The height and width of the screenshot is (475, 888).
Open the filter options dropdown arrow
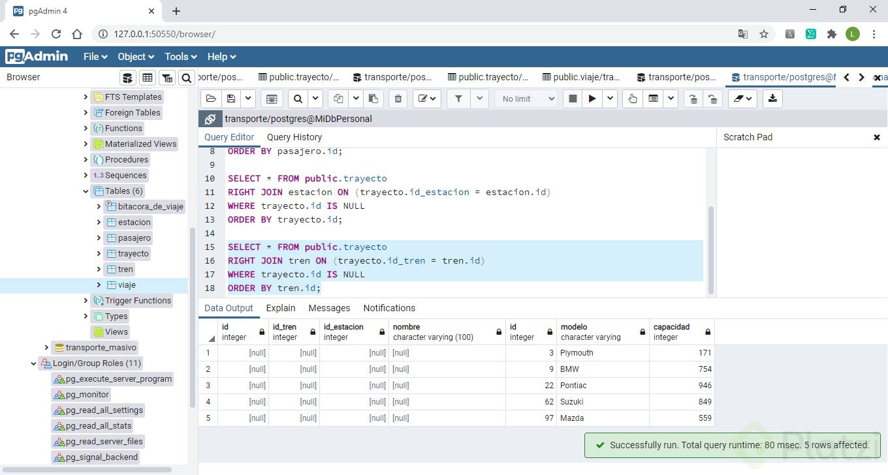(479, 99)
